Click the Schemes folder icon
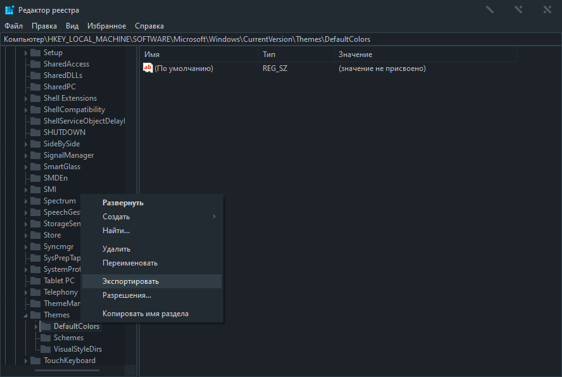Image resolution: width=562 pixels, height=377 pixels. pos(46,338)
